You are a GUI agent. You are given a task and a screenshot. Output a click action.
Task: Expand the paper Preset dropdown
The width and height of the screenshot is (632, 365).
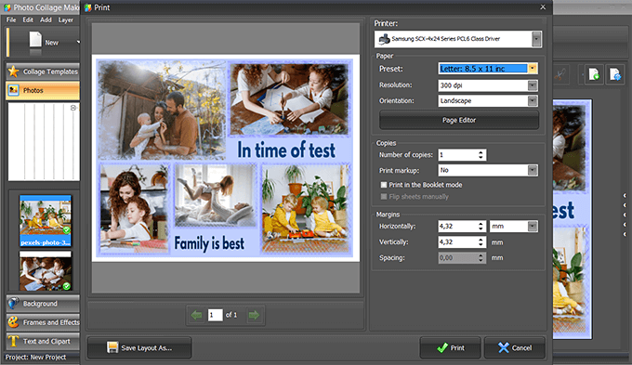(x=533, y=69)
